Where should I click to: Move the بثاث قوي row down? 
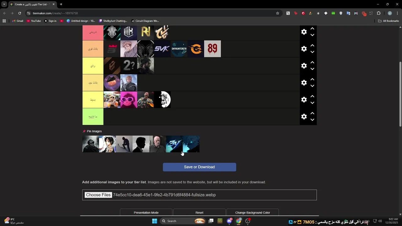(x=312, y=52)
